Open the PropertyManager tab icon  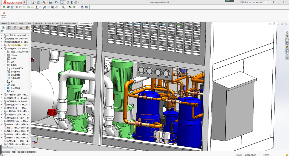pos(9,28)
